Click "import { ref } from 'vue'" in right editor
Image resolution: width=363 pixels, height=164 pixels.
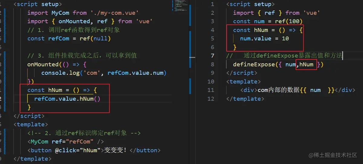pyautogui.click(x=277, y=13)
